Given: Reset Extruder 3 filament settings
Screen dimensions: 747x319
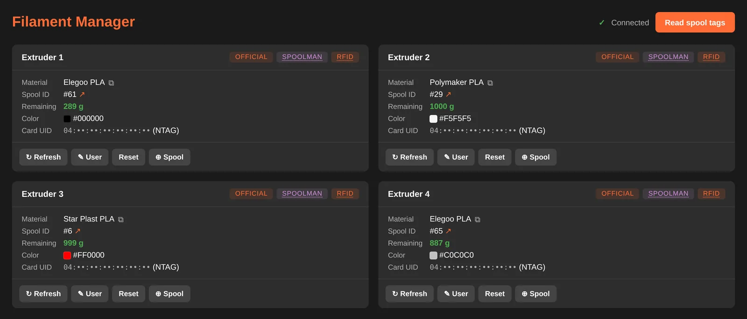Looking at the screenshot, I should click(128, 294).
